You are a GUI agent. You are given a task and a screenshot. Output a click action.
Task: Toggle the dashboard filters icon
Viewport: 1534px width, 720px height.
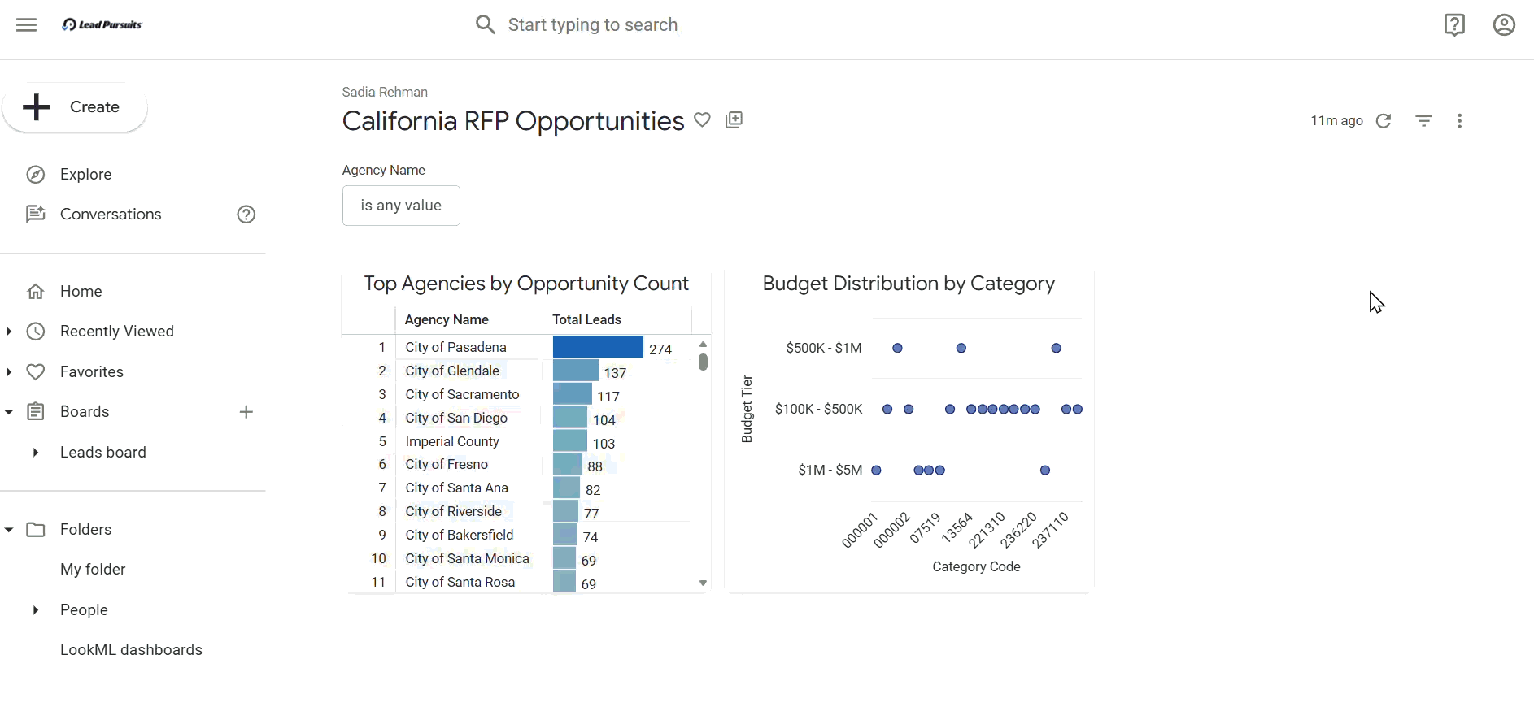click(x=1423, y=121)
